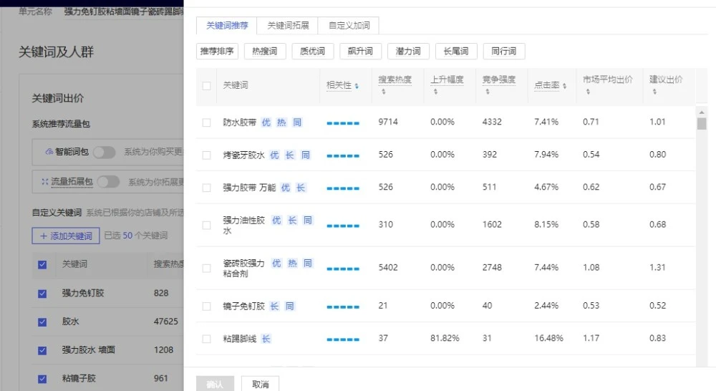Click the 同 tag on 烤瓷牙胶水

pos(306,155)
